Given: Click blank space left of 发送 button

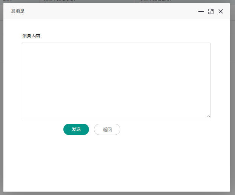Looking at the screenshot, I should point(41,129).
